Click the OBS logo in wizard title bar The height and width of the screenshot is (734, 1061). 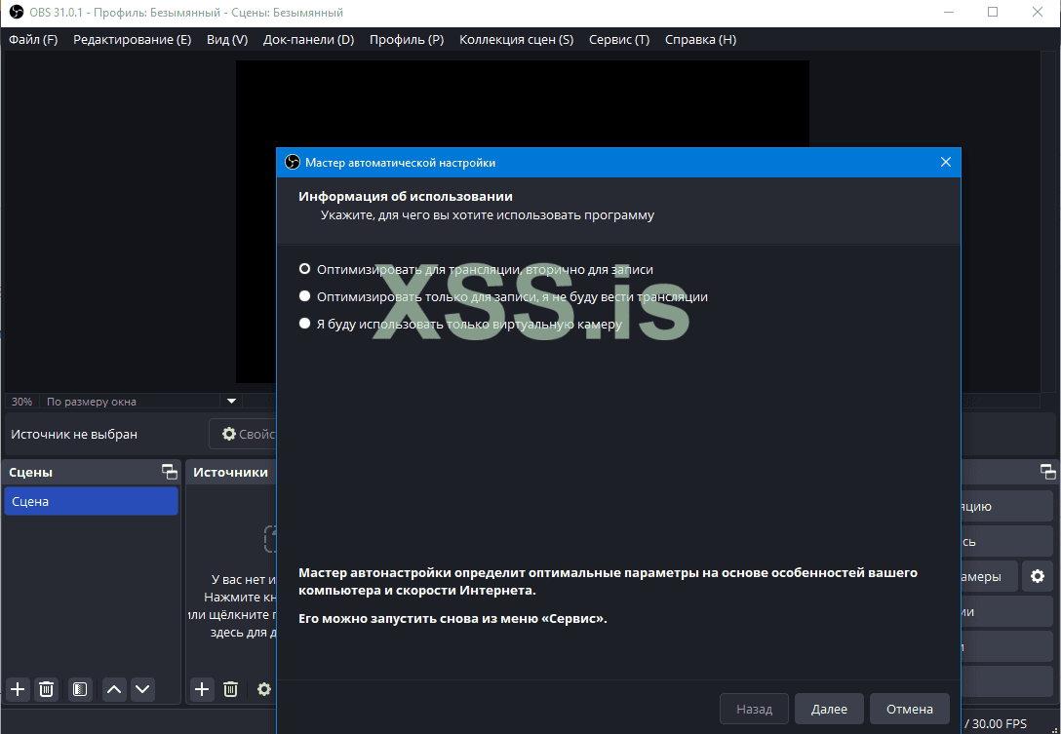pyautogui.click(x=293, y=163)
